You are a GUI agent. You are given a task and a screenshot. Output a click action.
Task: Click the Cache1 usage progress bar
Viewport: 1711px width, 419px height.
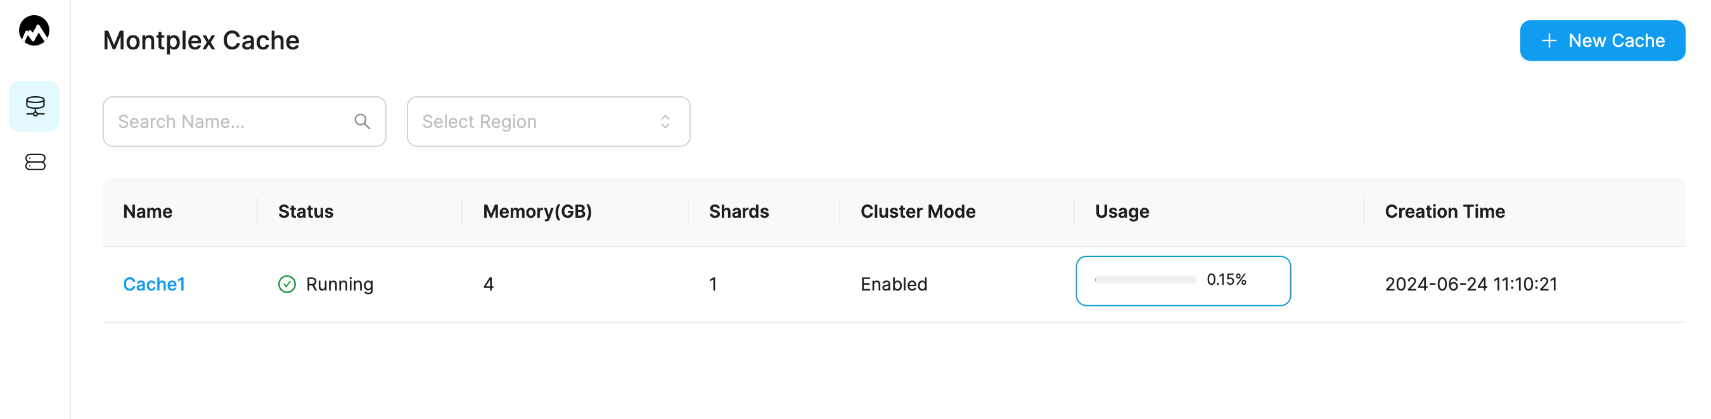[x=1145, y=280]
